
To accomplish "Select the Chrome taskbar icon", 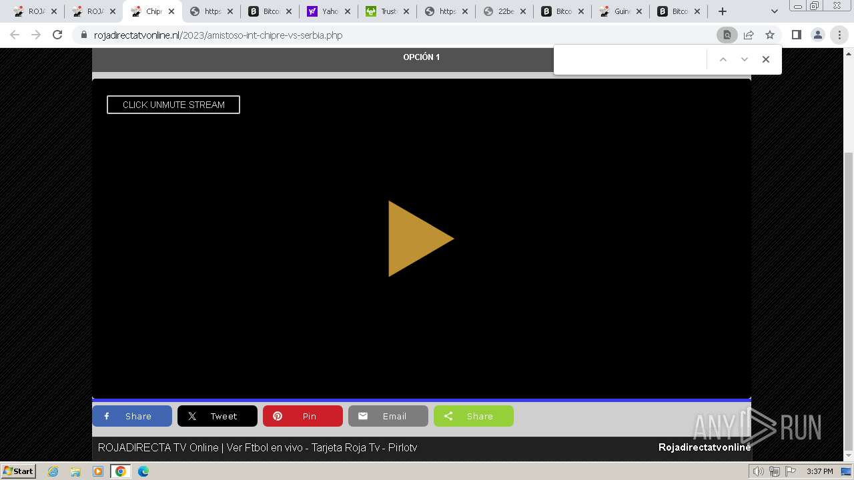I will click(x=121, y=471).
